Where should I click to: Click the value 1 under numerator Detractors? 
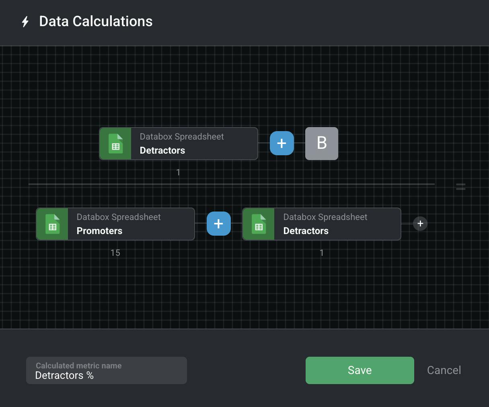(178, 173)
